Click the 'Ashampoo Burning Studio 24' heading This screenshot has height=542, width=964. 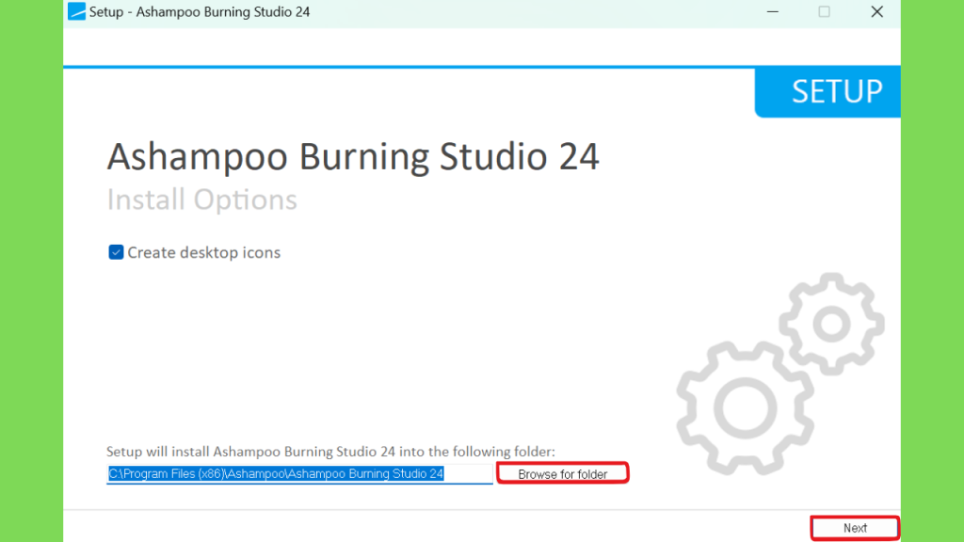click(x=353, y=156)
